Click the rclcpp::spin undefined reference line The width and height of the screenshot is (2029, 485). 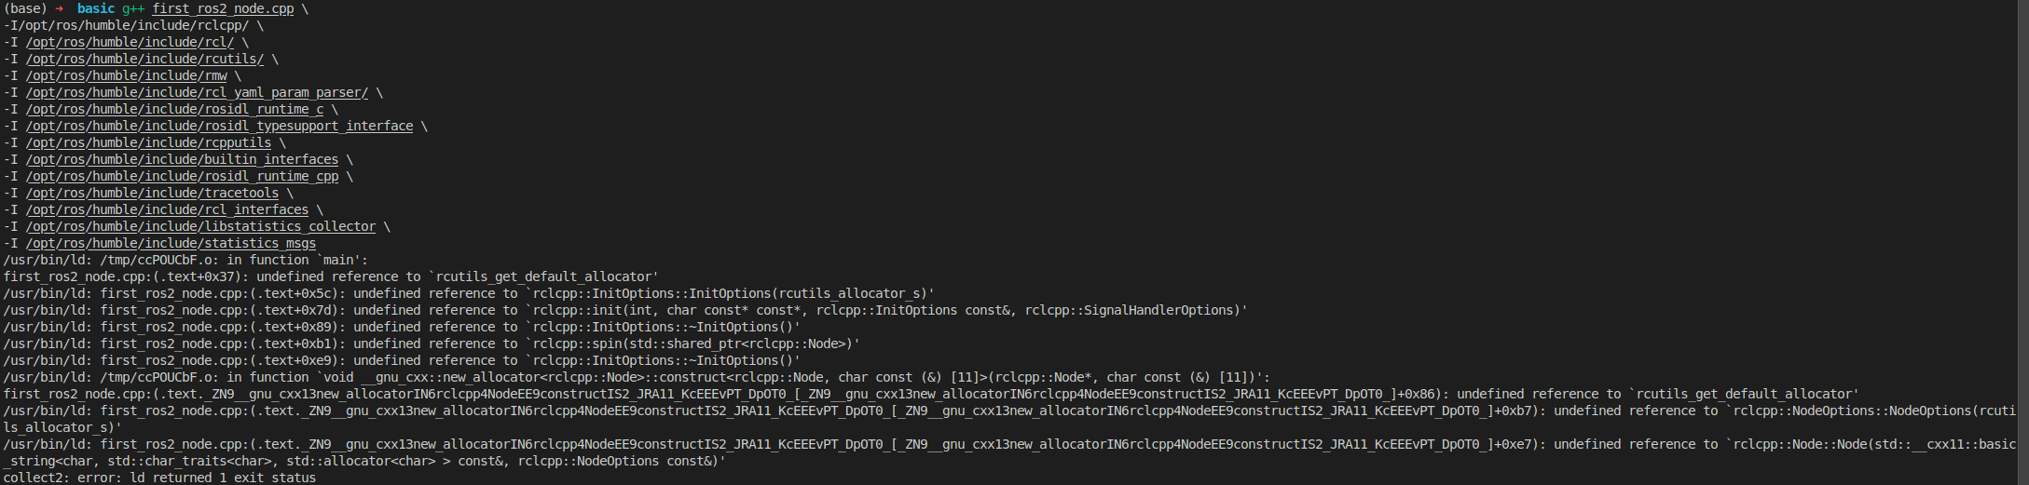432,344
